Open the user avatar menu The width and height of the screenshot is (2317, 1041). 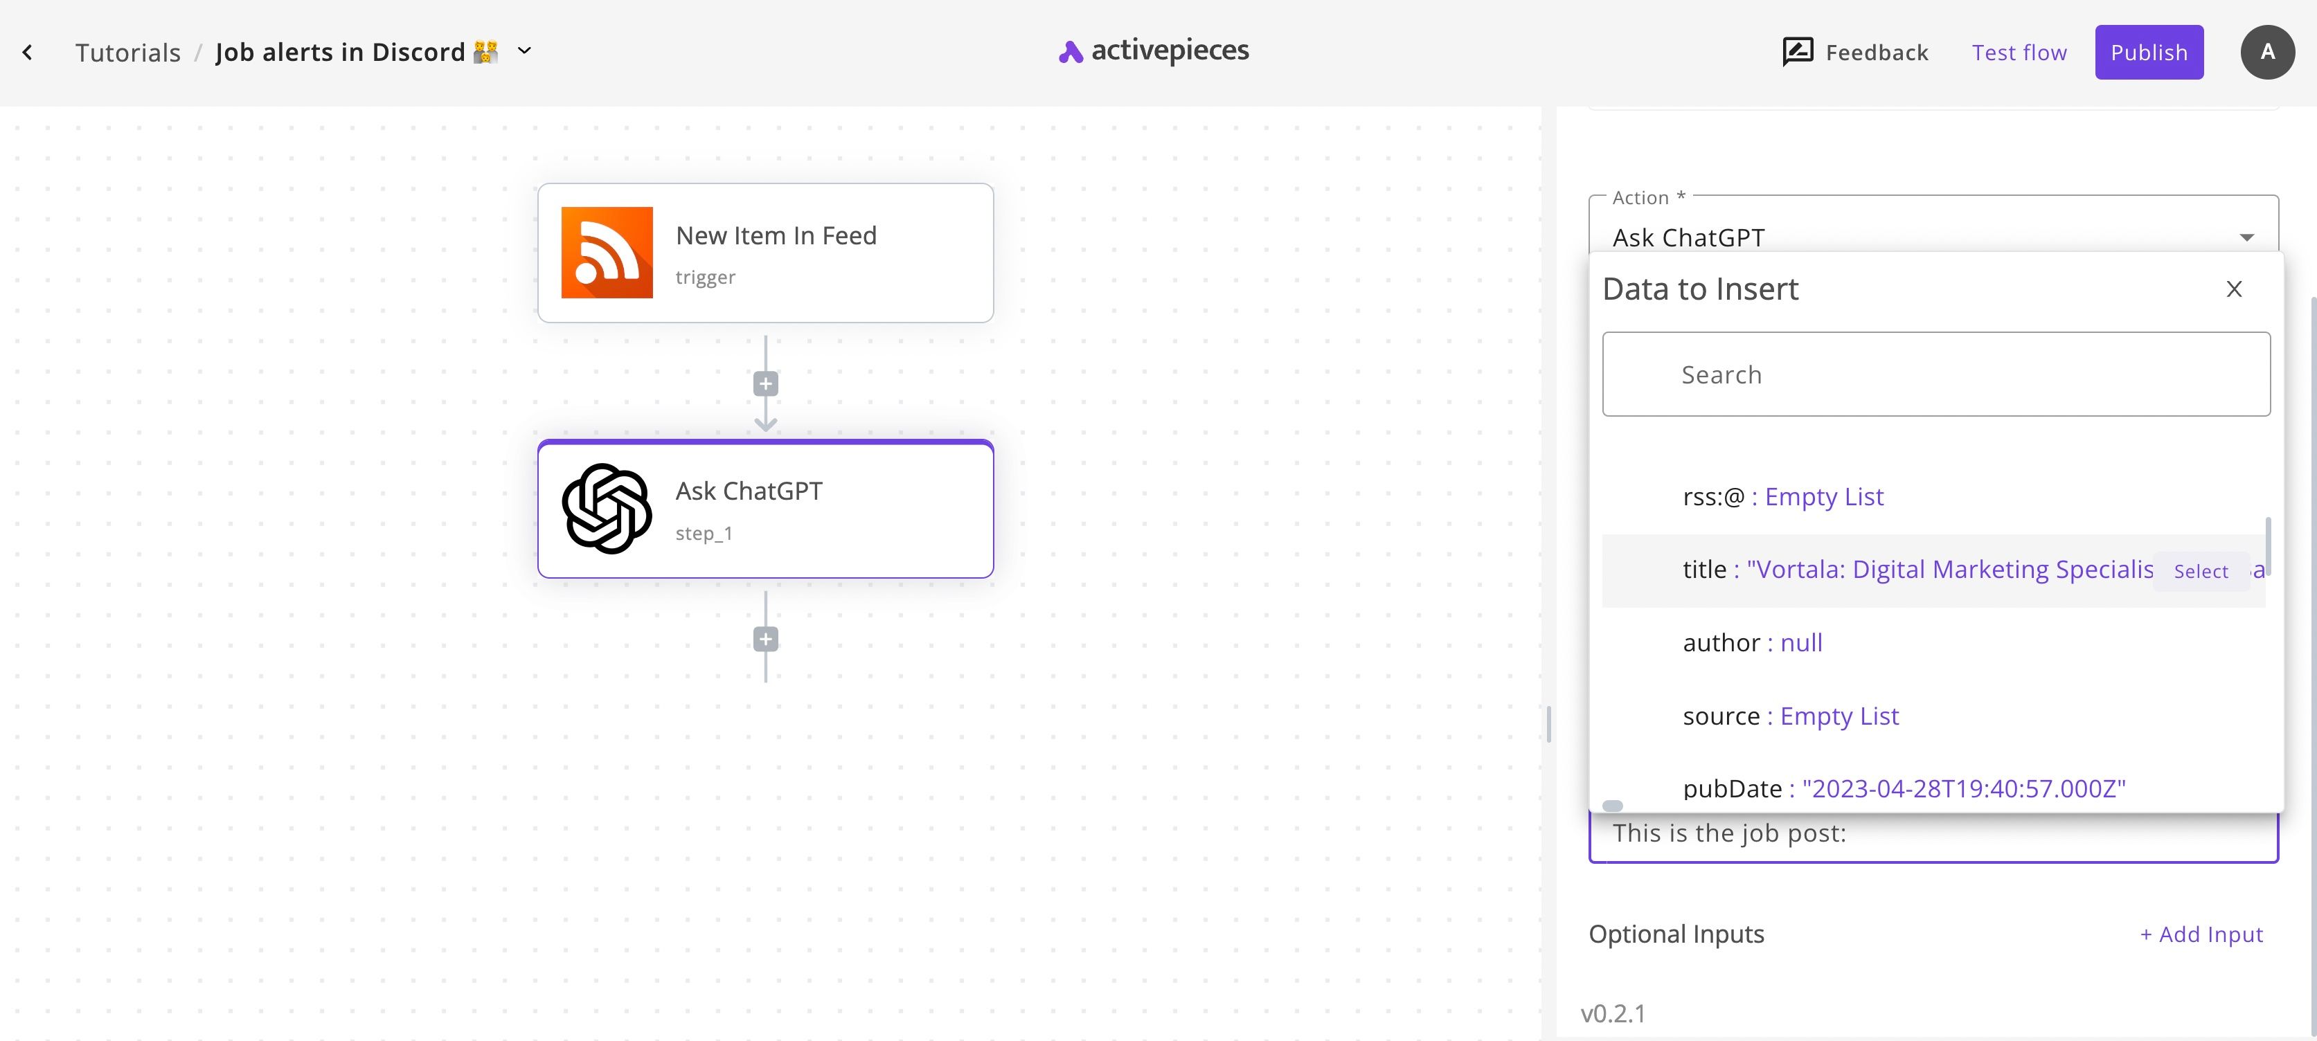click(x=2268, y=52)
